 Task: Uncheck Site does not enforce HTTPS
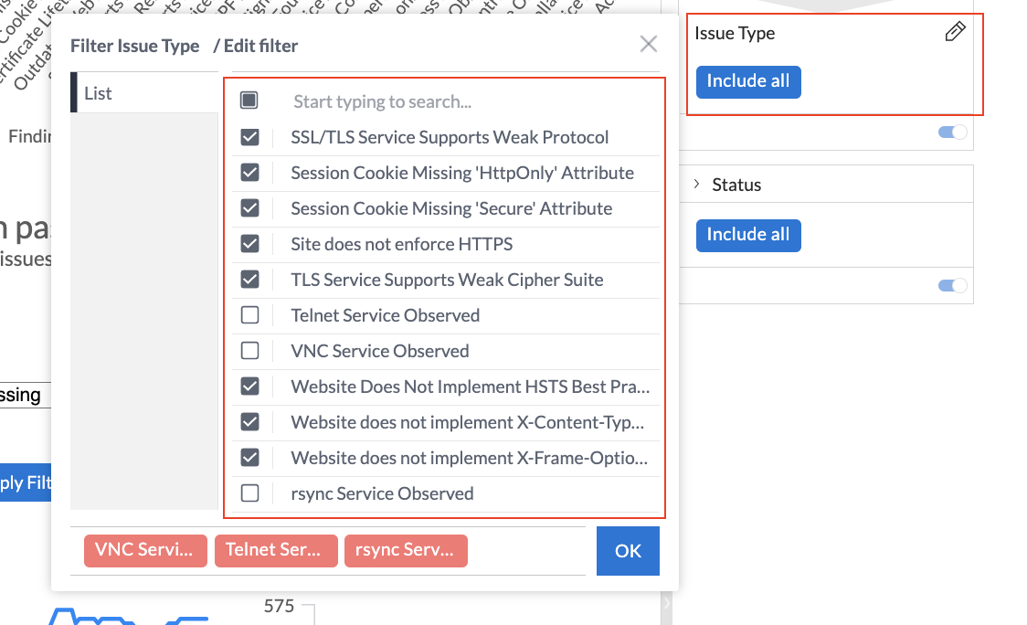pyautogui.click(x=249, y=244)
